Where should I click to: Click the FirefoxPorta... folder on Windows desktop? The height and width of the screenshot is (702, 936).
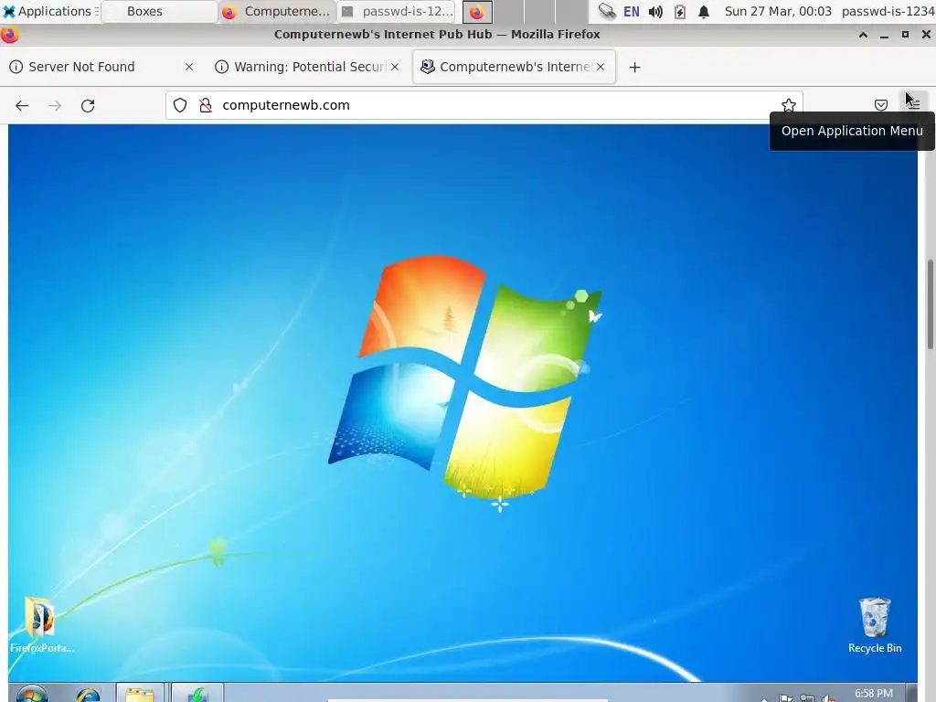coord(40,624)
